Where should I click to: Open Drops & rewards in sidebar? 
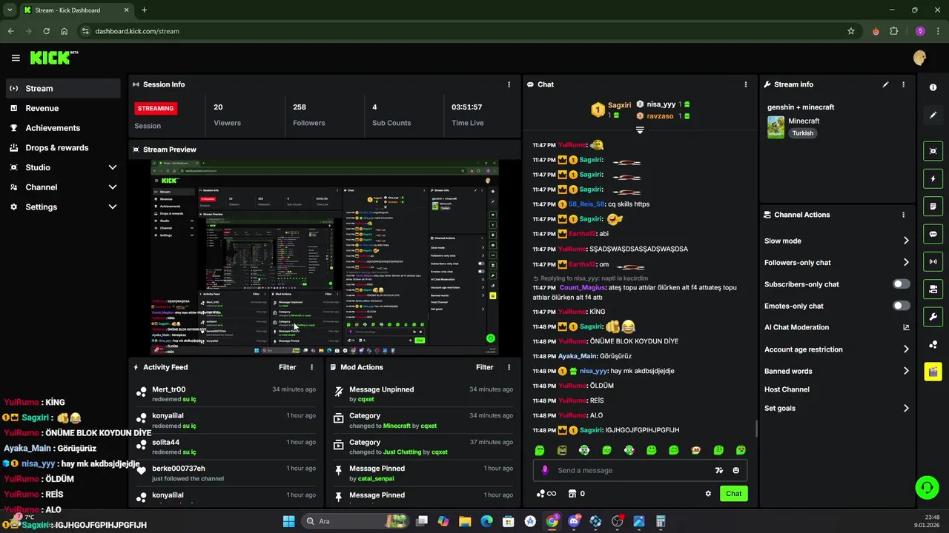coord(63,147)
